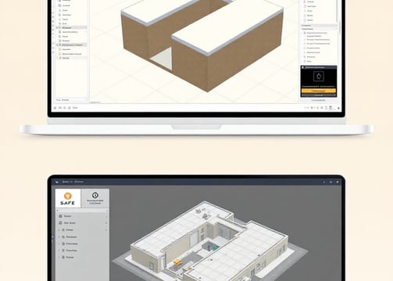
Task: Switch to the compass-icon tab beside SAFE
Action: [95, 198]
